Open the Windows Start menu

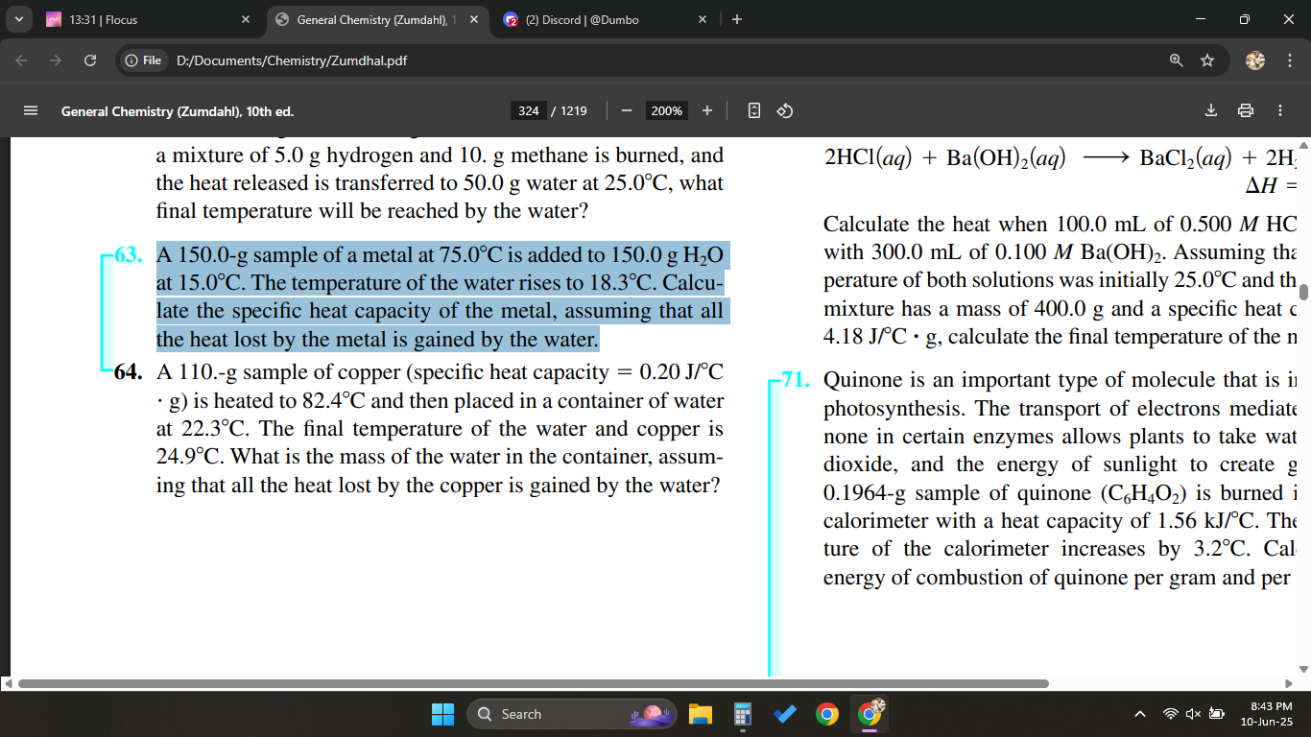click(x=442, y=714)
